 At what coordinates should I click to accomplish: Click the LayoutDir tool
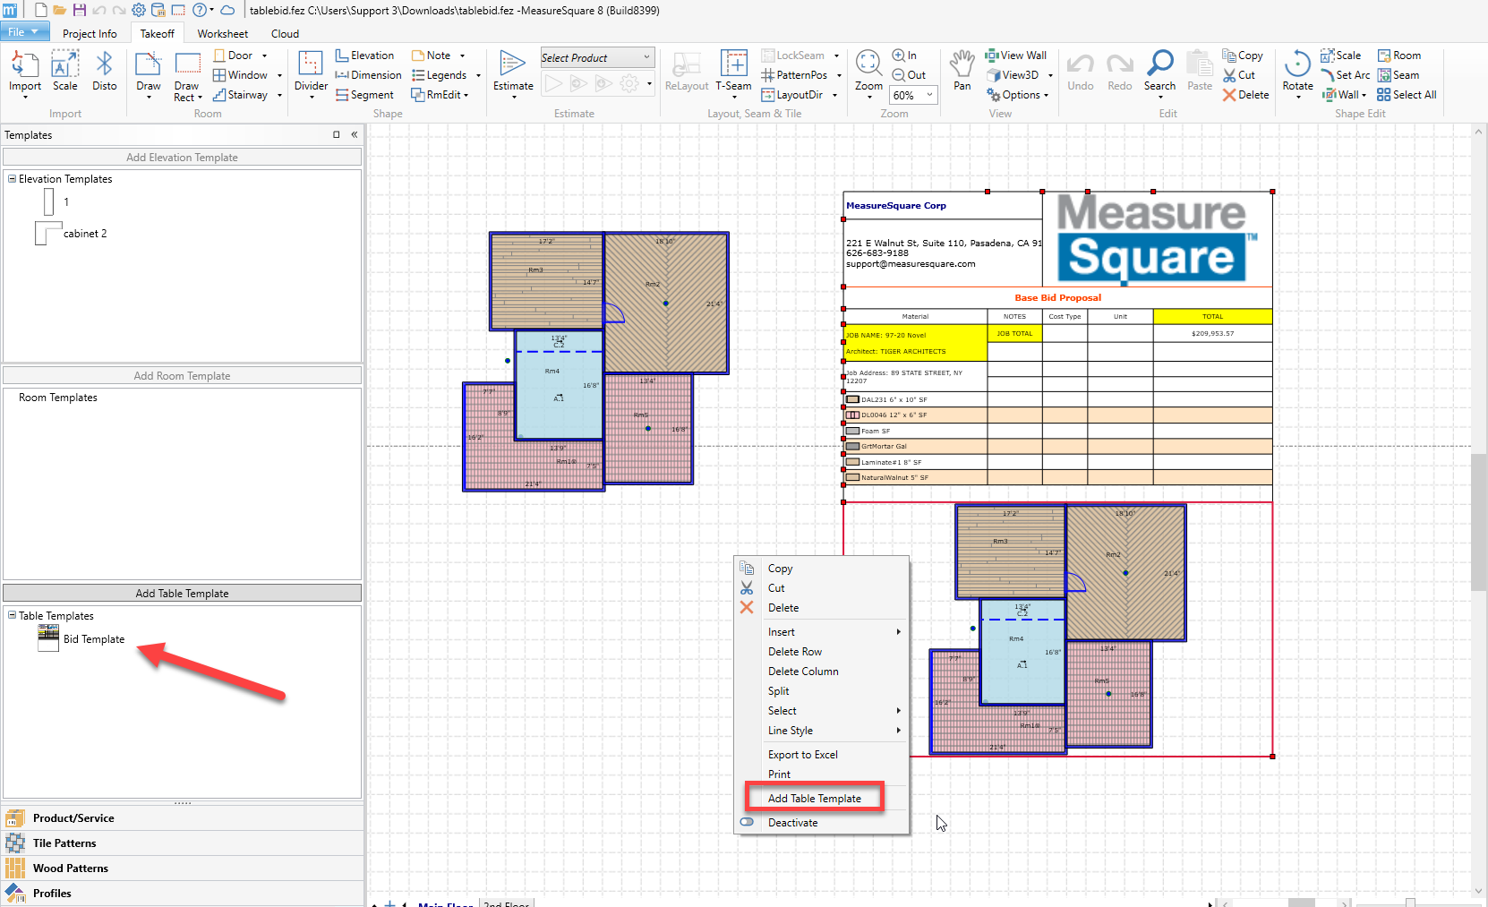(792, 95)
